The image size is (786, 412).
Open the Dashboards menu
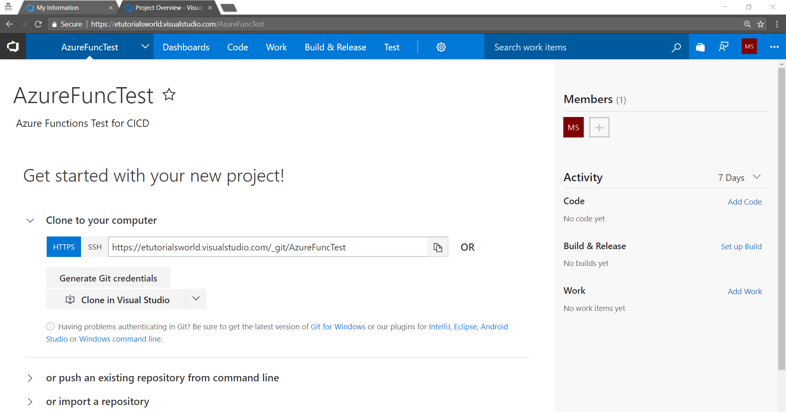point(186,47)
